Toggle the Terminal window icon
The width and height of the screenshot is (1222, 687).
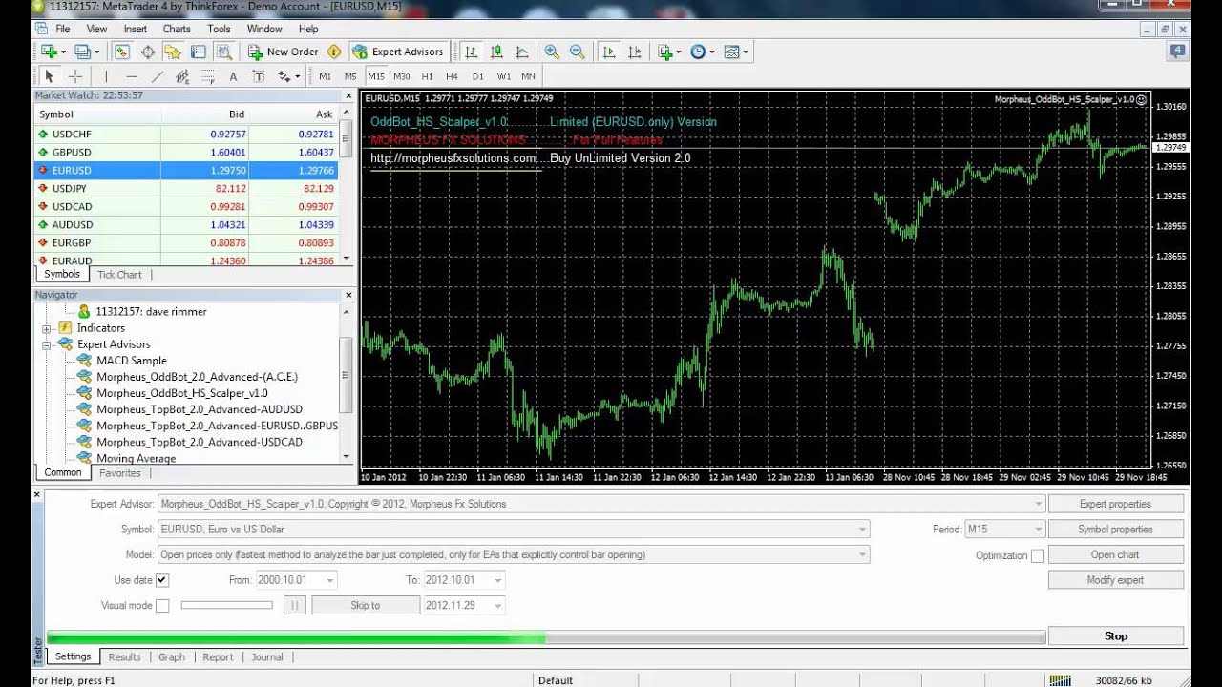point(199,52)
